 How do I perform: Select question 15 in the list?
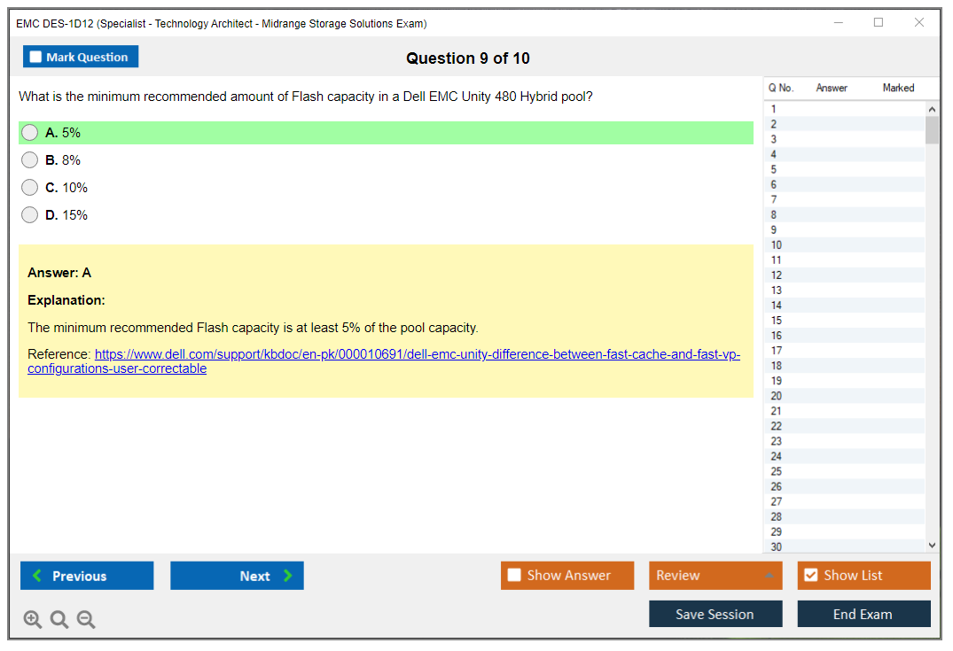pyautogui.click(x=777, y=321)
